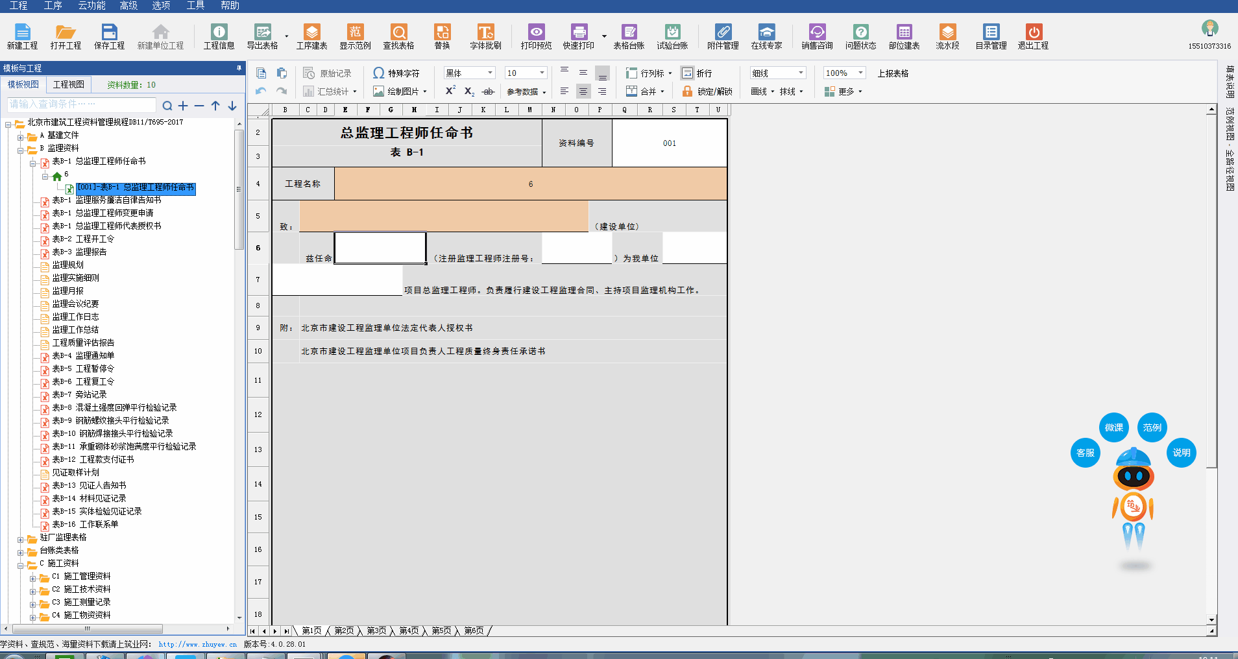The image size is (1238, 659).
Task: Save the project via 保存工程 icon
Action: click(x=109, y=36)
